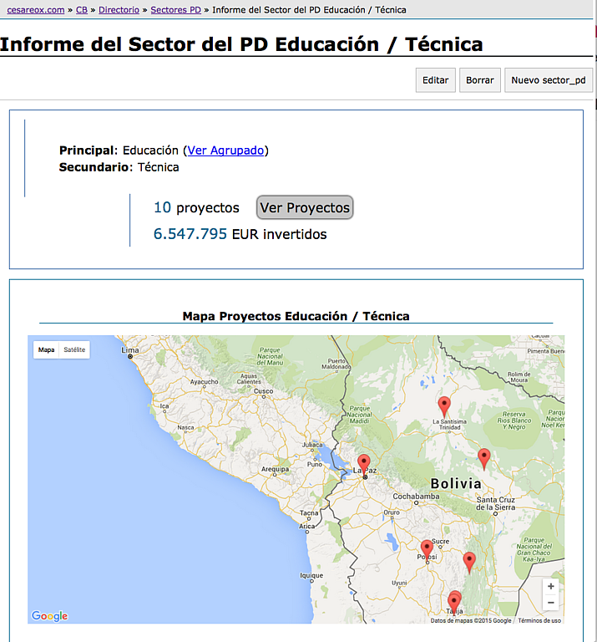The image size is (597, 642).
Task: Open Términos de uso map link
Action: [539, 620]
